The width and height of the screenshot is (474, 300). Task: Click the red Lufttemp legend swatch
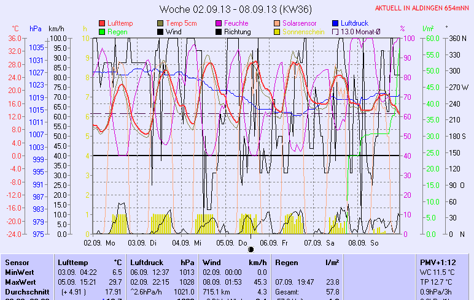pos(102,23)
